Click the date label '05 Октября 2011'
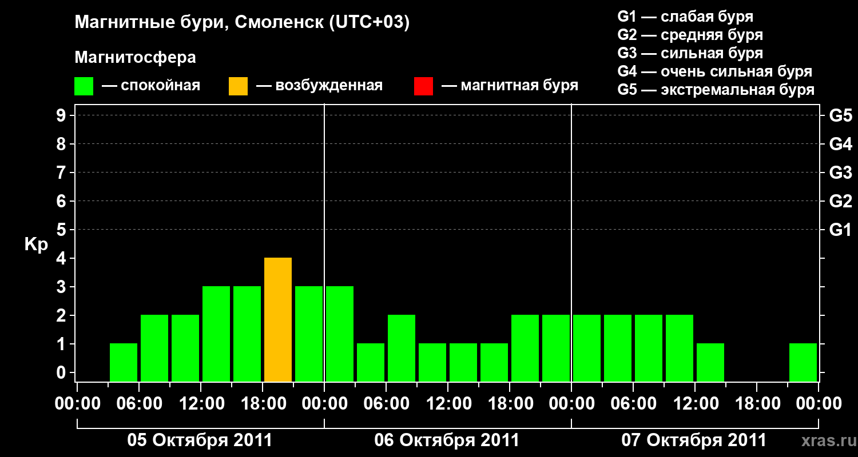 (200, 440)
